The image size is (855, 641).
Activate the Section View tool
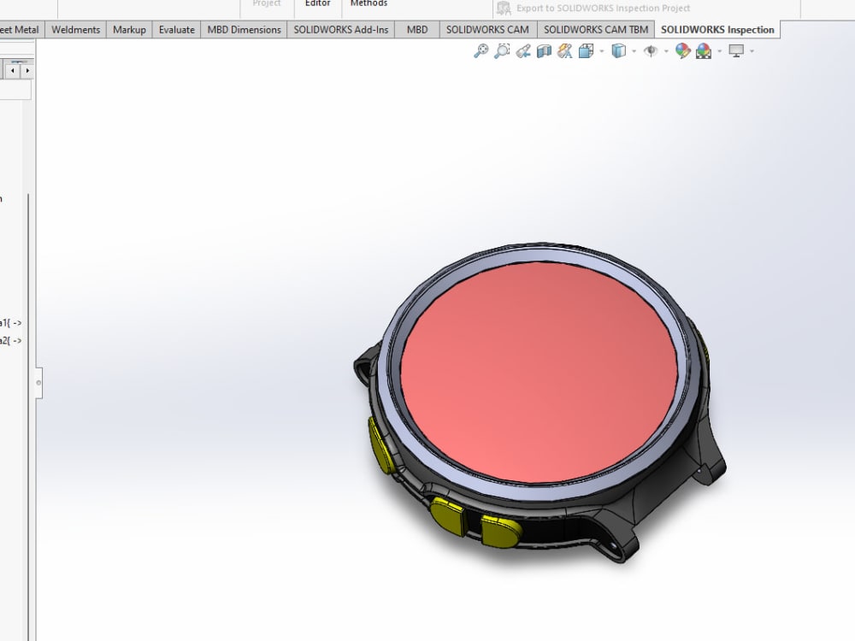click(x=544, y=51)
